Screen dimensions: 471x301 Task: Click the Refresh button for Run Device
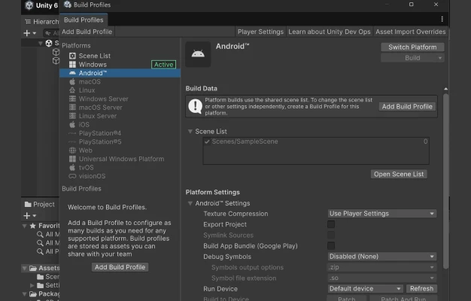click(x=421, y=289)
